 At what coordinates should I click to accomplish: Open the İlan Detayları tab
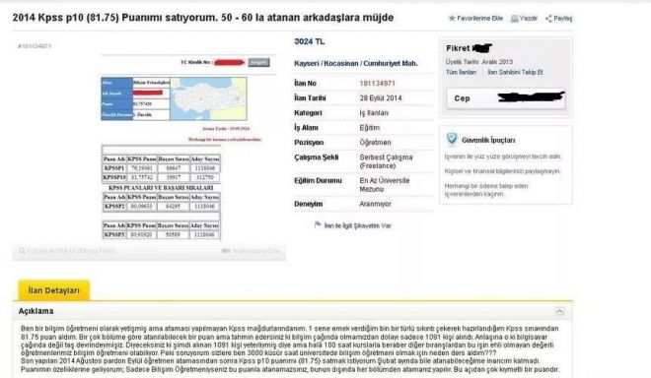click(x=53, y=290)
